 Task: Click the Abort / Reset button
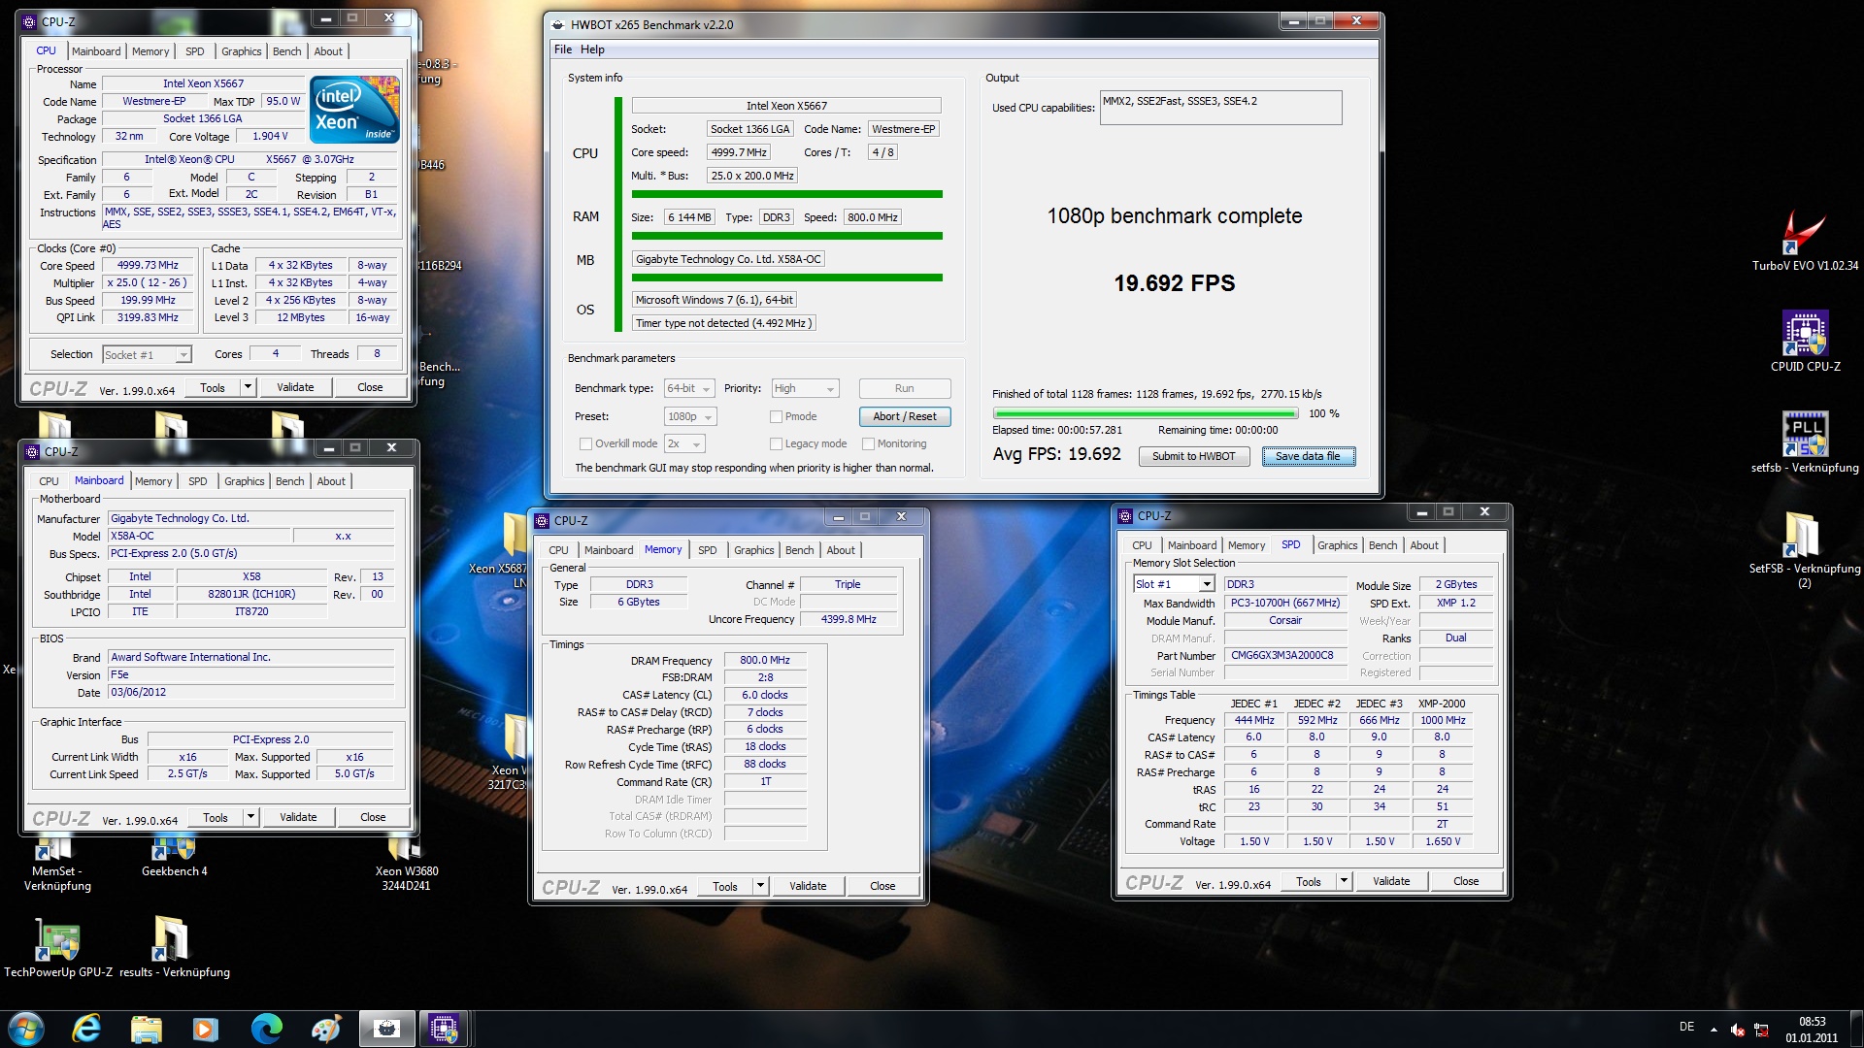point(904,416)
